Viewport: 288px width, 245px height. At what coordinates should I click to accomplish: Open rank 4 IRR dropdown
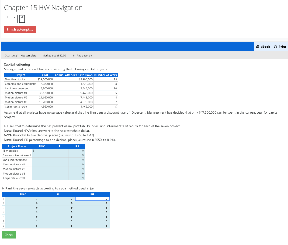pyautogui.click(x=92, y=212)
